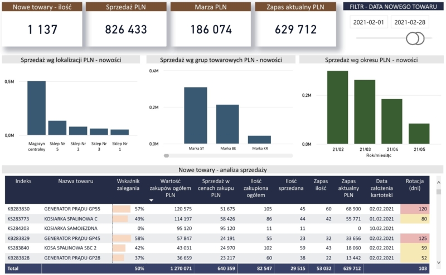Click the Zapas aktualny PLN column header
446x275 pixels.
point(348,188)
